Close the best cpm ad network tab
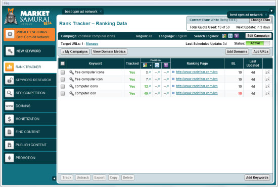The width and height of the screenshot is (278, 187). [101, 12]
